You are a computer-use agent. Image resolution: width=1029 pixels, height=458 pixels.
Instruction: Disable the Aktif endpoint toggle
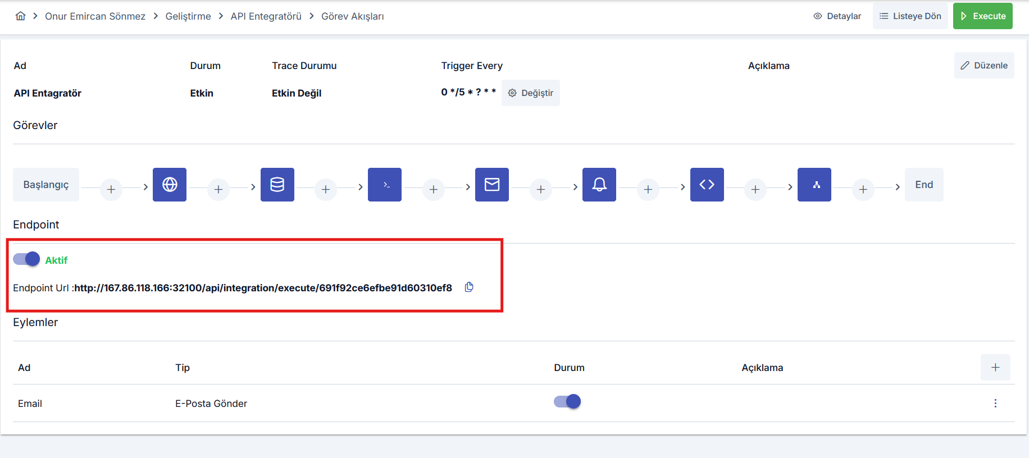click(x=26, y=259)
